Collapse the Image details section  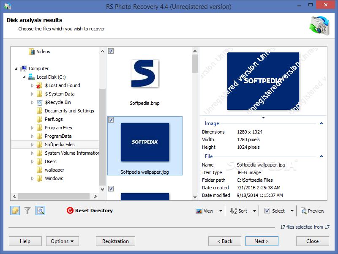(321, 123)
